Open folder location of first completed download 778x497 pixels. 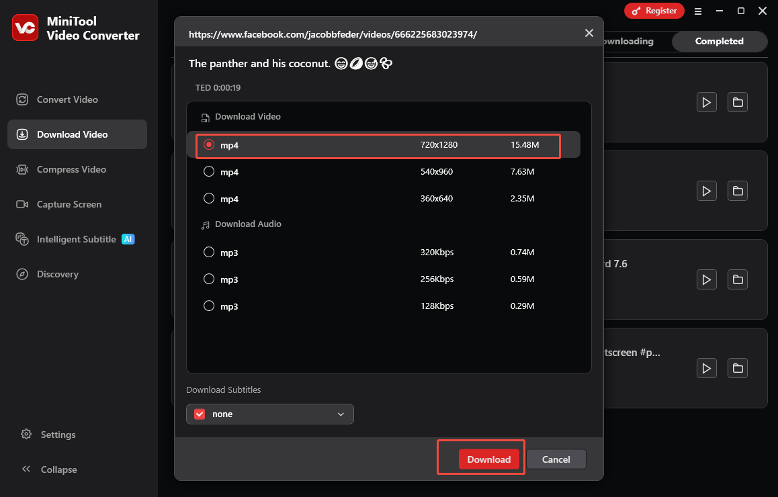[737, 102]
